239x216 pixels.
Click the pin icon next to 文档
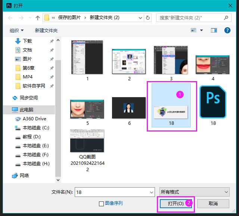(52, 50)
